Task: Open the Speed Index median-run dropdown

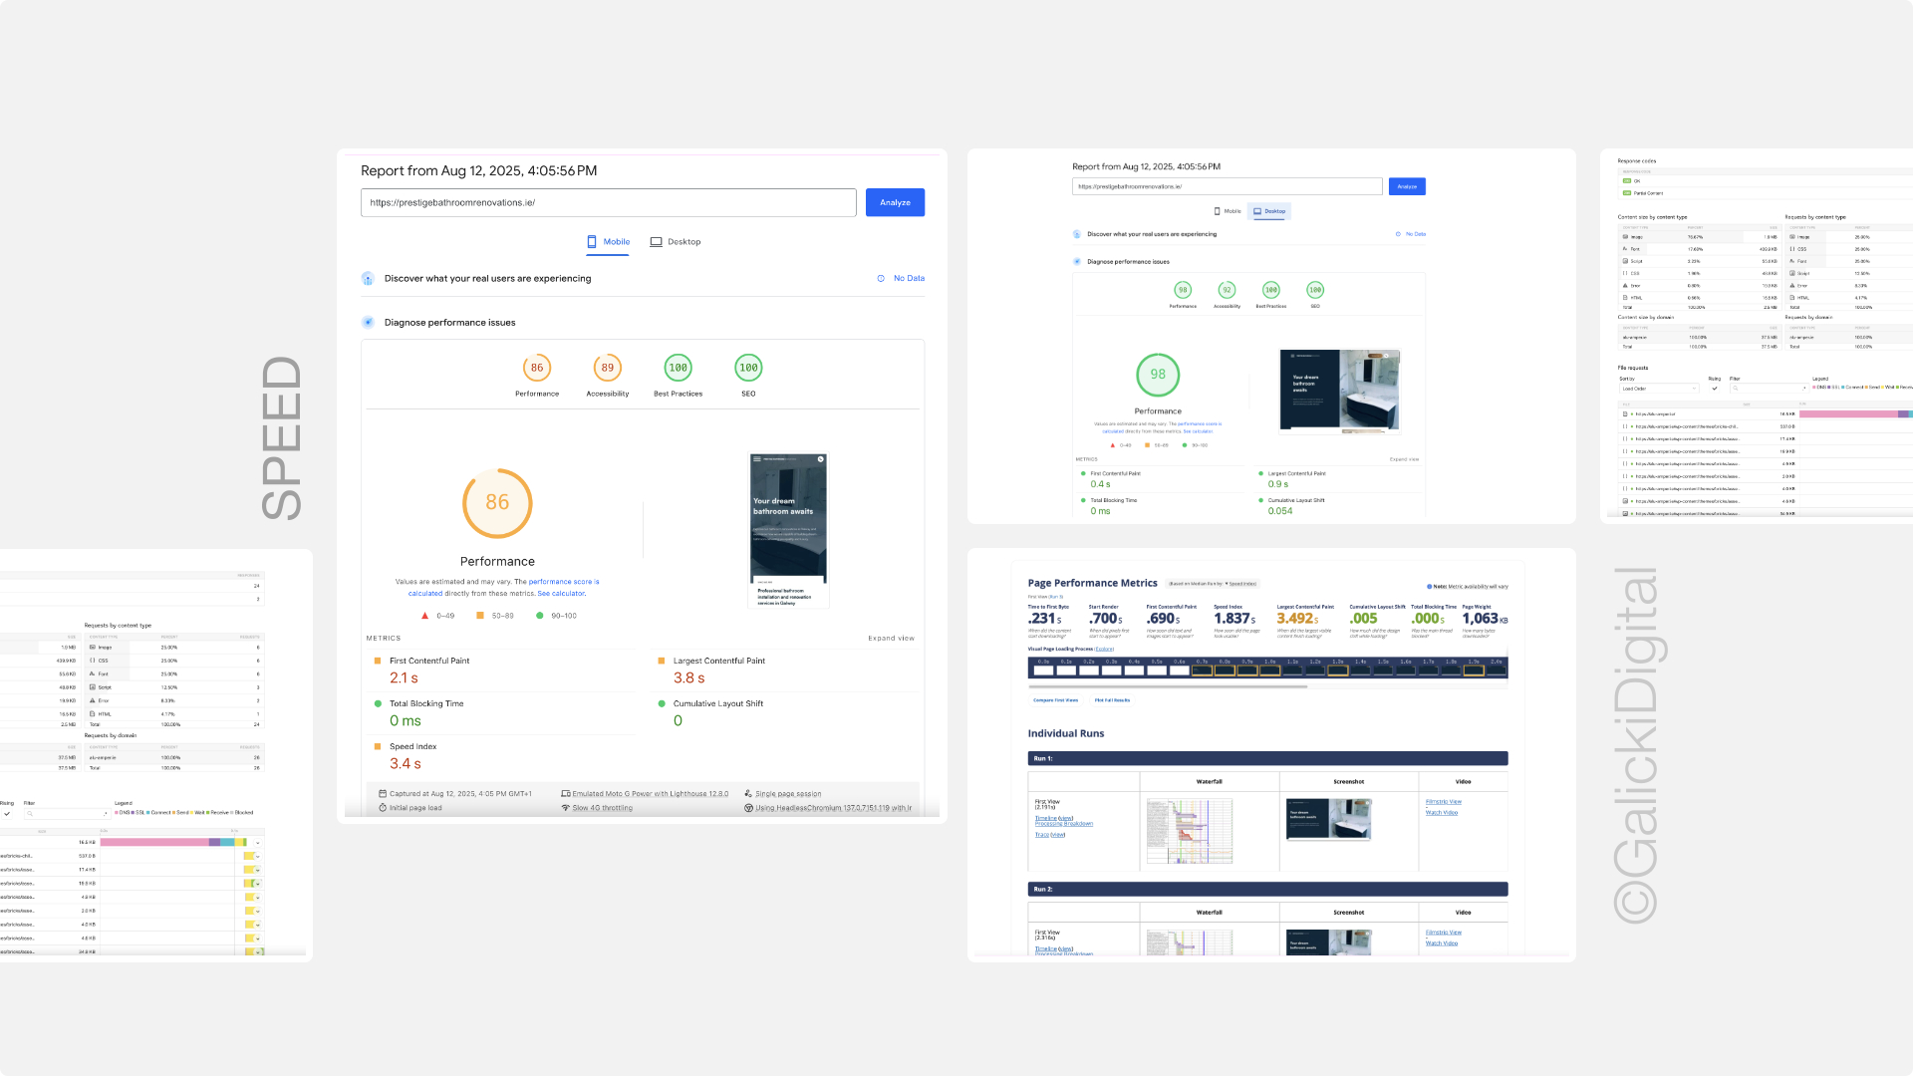Action: point(1241,584)
